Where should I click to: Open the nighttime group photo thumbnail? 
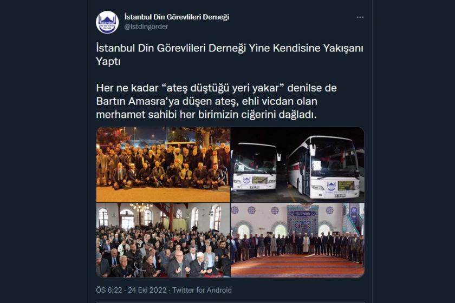click(x=163, y=164)
